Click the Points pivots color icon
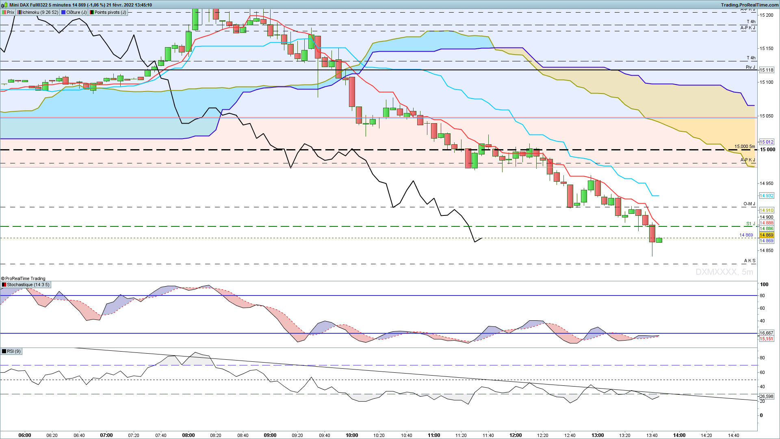This screenshot has width=780, height=439. (x=92, y=12)
